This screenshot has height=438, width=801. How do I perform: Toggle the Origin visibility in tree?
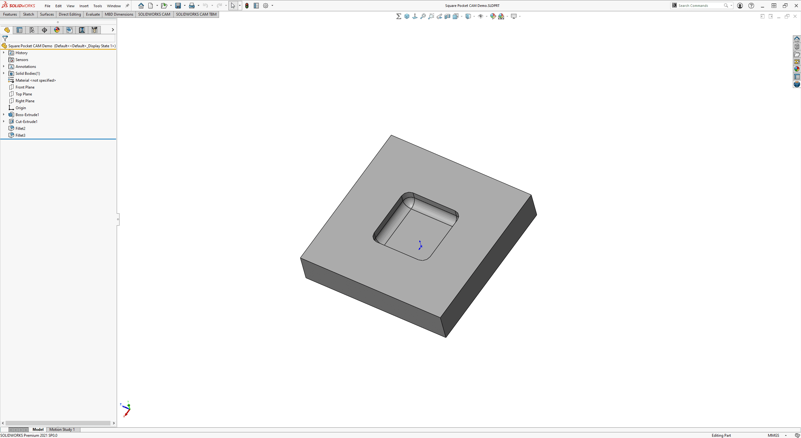(21, 107)
